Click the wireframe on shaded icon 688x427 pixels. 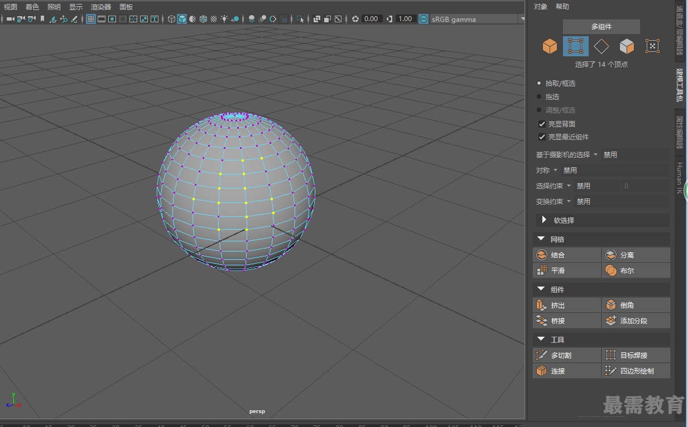[x=203, y=19]
